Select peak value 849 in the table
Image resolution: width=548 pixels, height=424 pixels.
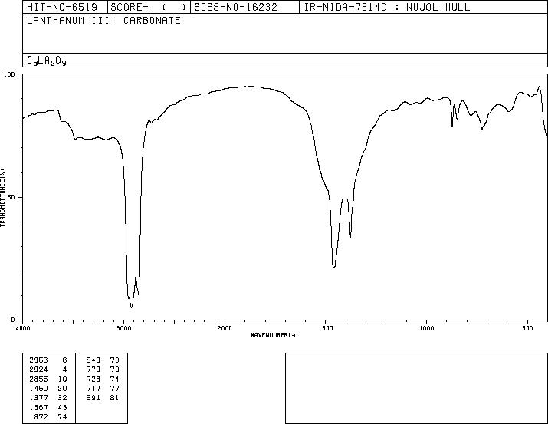click(x=94, y=360)
